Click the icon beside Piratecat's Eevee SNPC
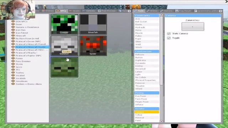This screenshot has height=128, width=228. click(13, 41)
